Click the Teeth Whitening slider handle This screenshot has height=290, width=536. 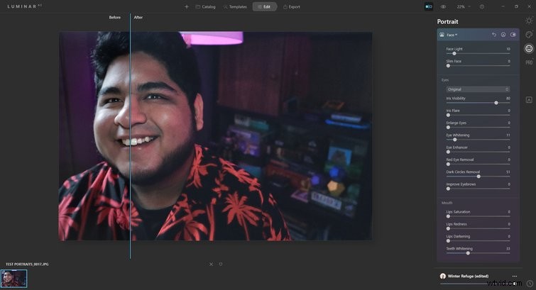[x=468, y=253]
